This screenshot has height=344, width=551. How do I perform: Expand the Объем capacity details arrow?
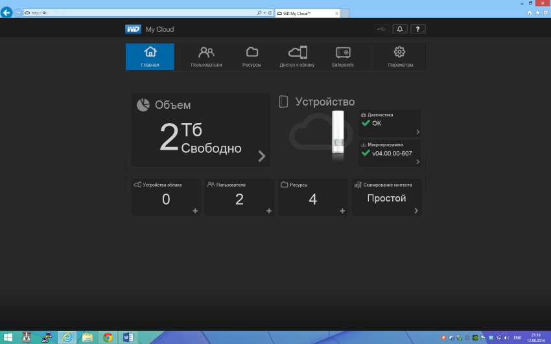(x=261, y=156)
